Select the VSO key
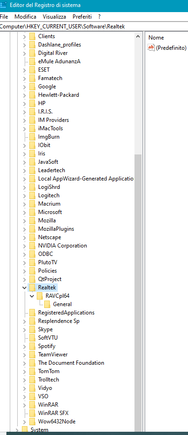Image resolution: width=188 pixels, height=435 pixels. [x=43, y=396]
